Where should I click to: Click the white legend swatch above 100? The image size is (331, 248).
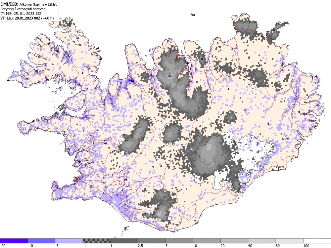[x=317, y=241]
